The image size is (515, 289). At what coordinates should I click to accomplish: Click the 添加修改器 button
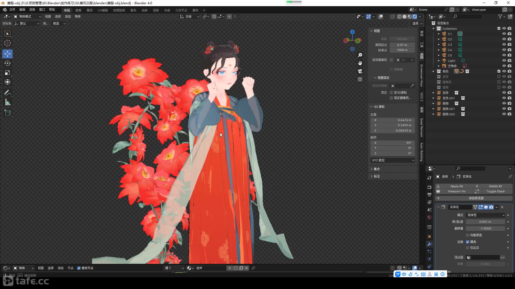pyautogui.click(x=474, y=198)
